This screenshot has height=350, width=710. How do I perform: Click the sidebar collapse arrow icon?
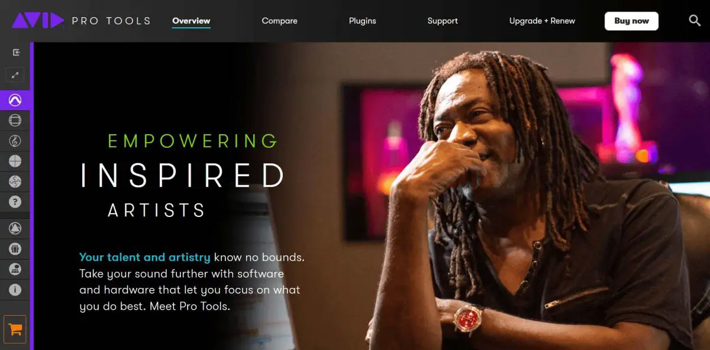point(16,52)
